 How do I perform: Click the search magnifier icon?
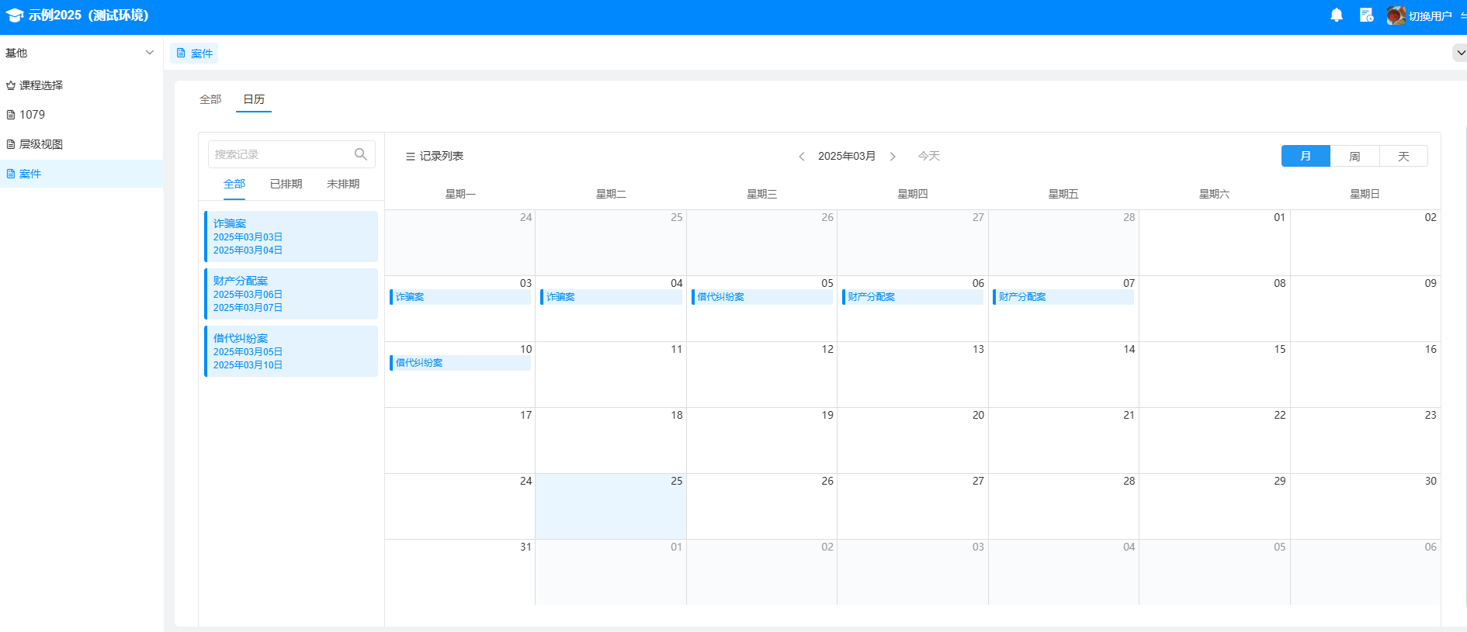[x=360, y=154]
